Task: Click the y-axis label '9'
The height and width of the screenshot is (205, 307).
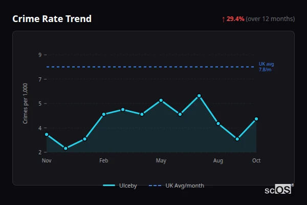Action: (40, 55)
